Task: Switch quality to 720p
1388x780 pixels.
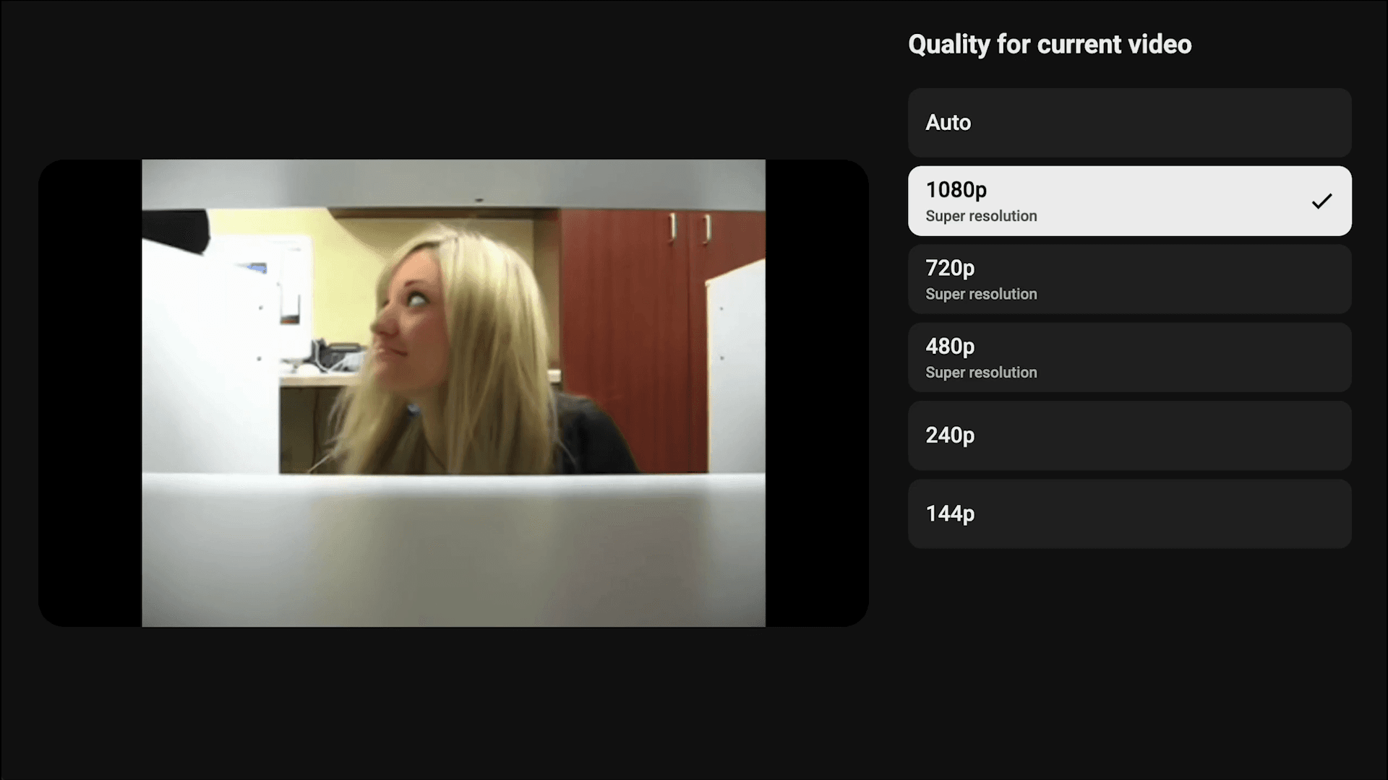Action: pyautogui.click(x=1129, y=279)
